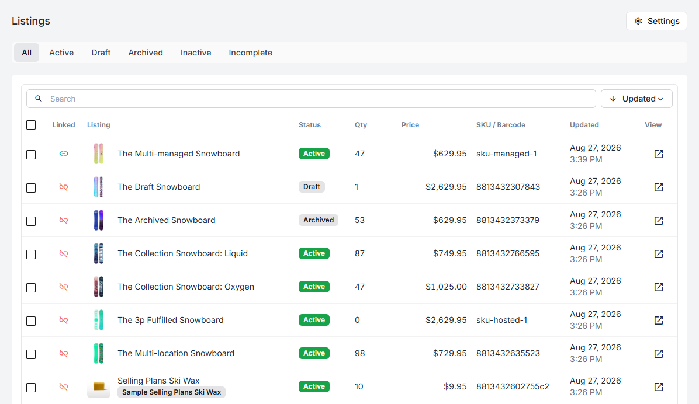699x404 pixels.
Task: Check The Multi-location Snowboard row
Action: click(x=31, y=354)
